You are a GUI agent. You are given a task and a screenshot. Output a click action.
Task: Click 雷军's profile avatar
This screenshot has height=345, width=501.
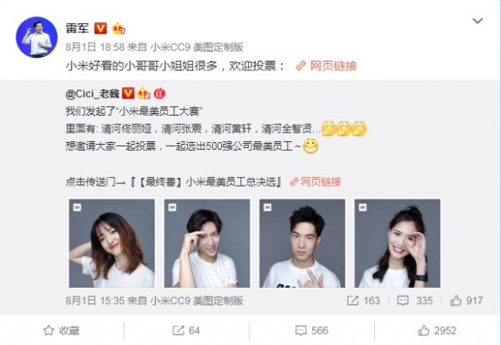37,37
